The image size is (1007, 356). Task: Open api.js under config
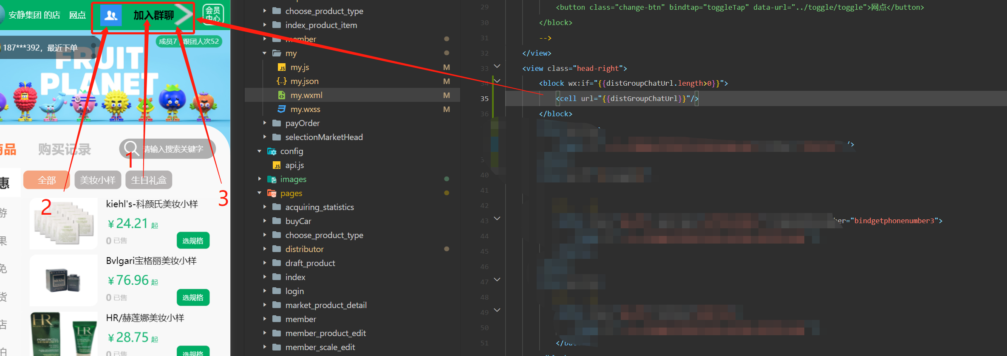coord(294,165)
